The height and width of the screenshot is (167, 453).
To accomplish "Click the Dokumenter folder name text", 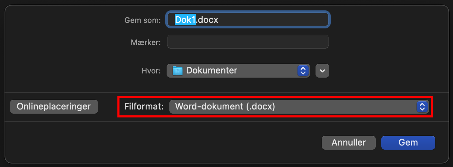I will click(x=212, y=71).
